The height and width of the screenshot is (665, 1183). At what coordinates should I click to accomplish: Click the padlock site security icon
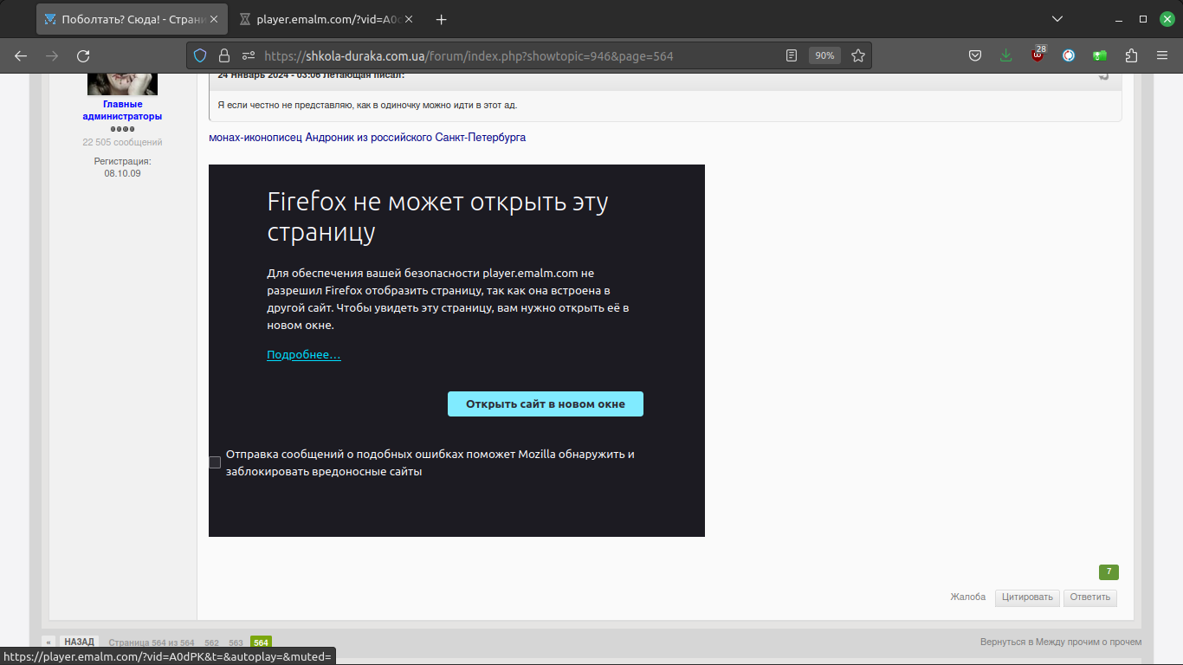click(224, 55)
